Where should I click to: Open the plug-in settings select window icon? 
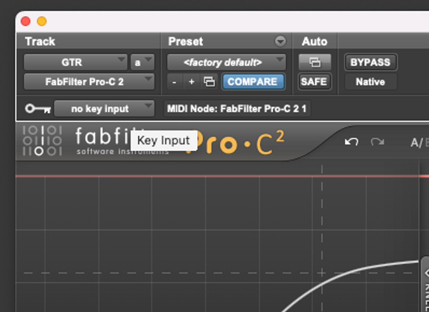[209, 82]
